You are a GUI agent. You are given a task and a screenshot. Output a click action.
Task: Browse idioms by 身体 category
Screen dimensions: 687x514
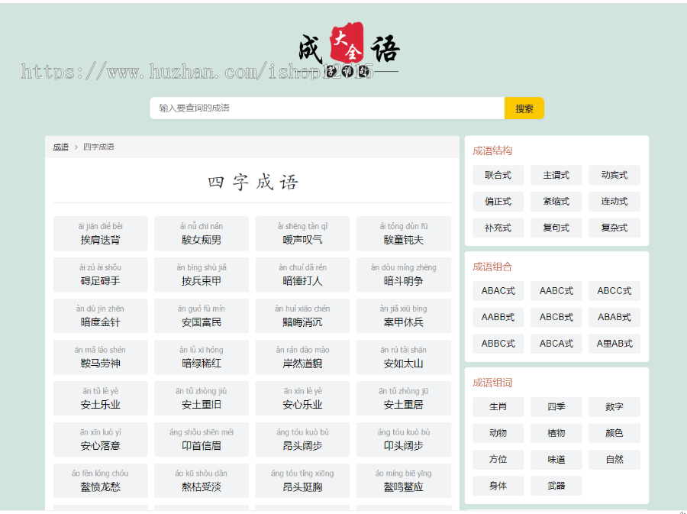click(498, 486)
